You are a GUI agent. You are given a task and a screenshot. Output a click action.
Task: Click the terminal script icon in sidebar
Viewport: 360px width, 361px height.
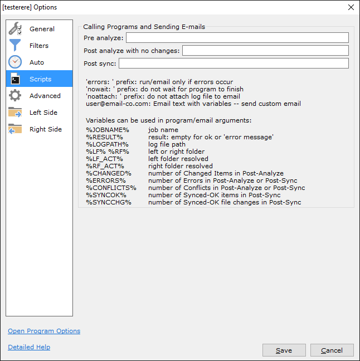click(15, 79)
